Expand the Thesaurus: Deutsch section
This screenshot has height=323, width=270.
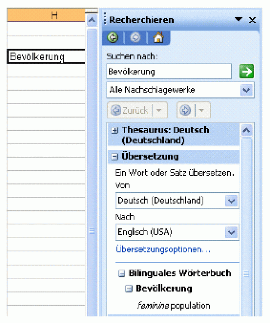pos(115,130)
